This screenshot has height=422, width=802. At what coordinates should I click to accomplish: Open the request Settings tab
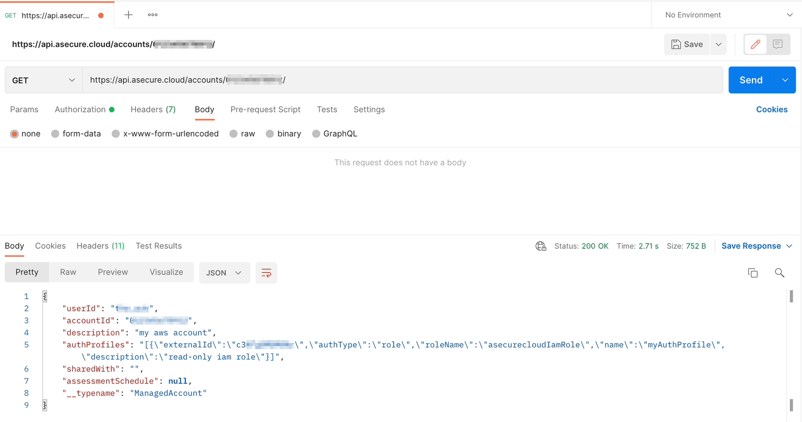click(369, 110)
